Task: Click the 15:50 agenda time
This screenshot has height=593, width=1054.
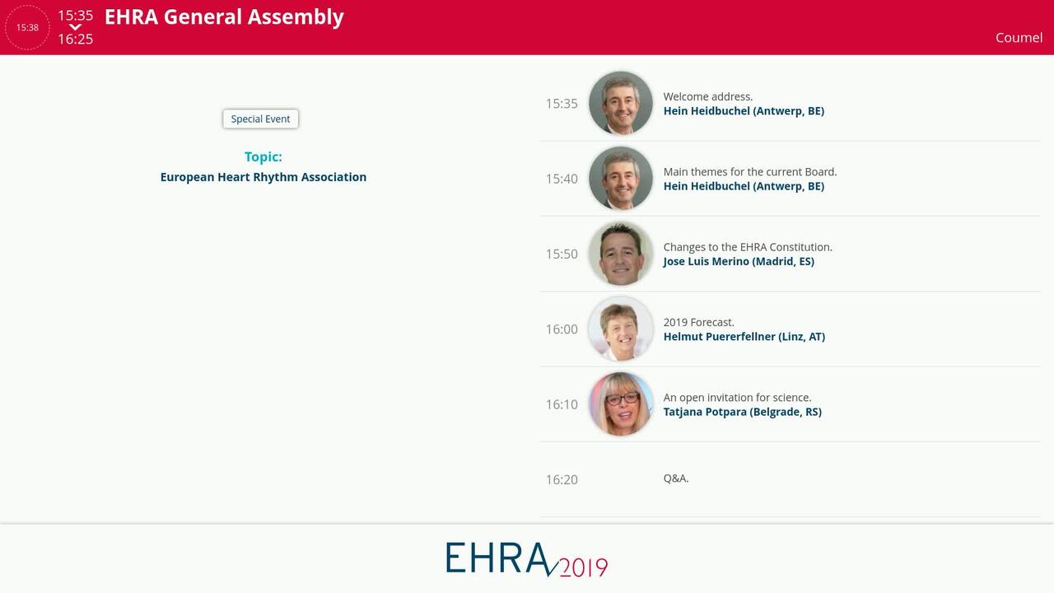Action: (562, 254)
